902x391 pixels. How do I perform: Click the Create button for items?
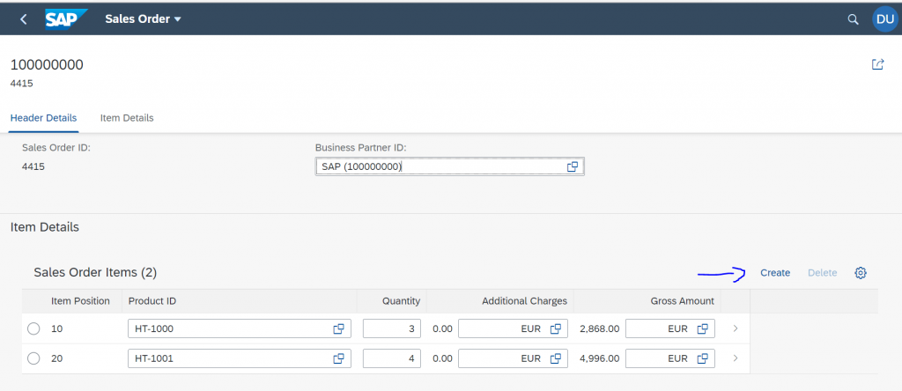point(775,273)
